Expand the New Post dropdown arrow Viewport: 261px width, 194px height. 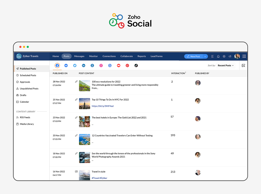[205, 57]
